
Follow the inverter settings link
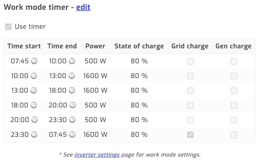[97, 155]
